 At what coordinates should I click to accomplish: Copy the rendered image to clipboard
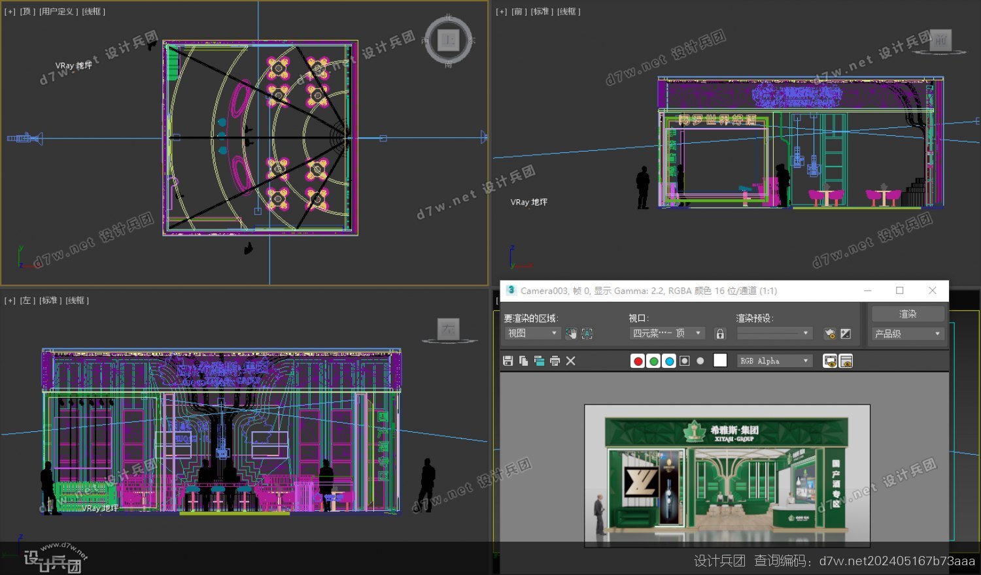click(x=523, y=361)
